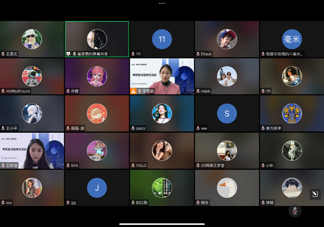Click the blue "11" avatar circle
Screen dimensions: 324x227
pyautogui.click(x=162, y=39)
